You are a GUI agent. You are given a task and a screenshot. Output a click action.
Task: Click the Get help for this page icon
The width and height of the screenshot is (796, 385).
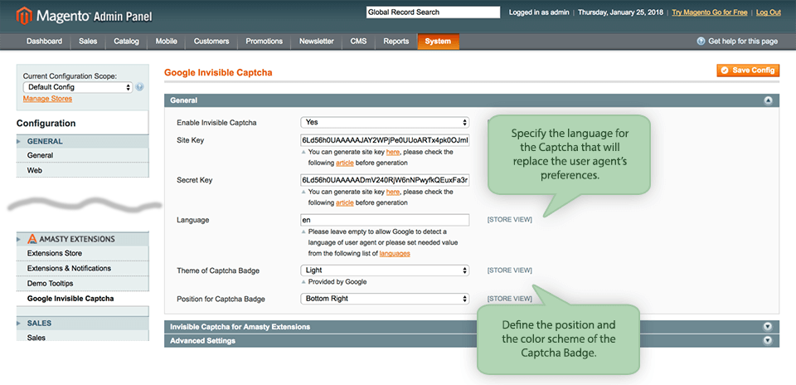[701, 41]
